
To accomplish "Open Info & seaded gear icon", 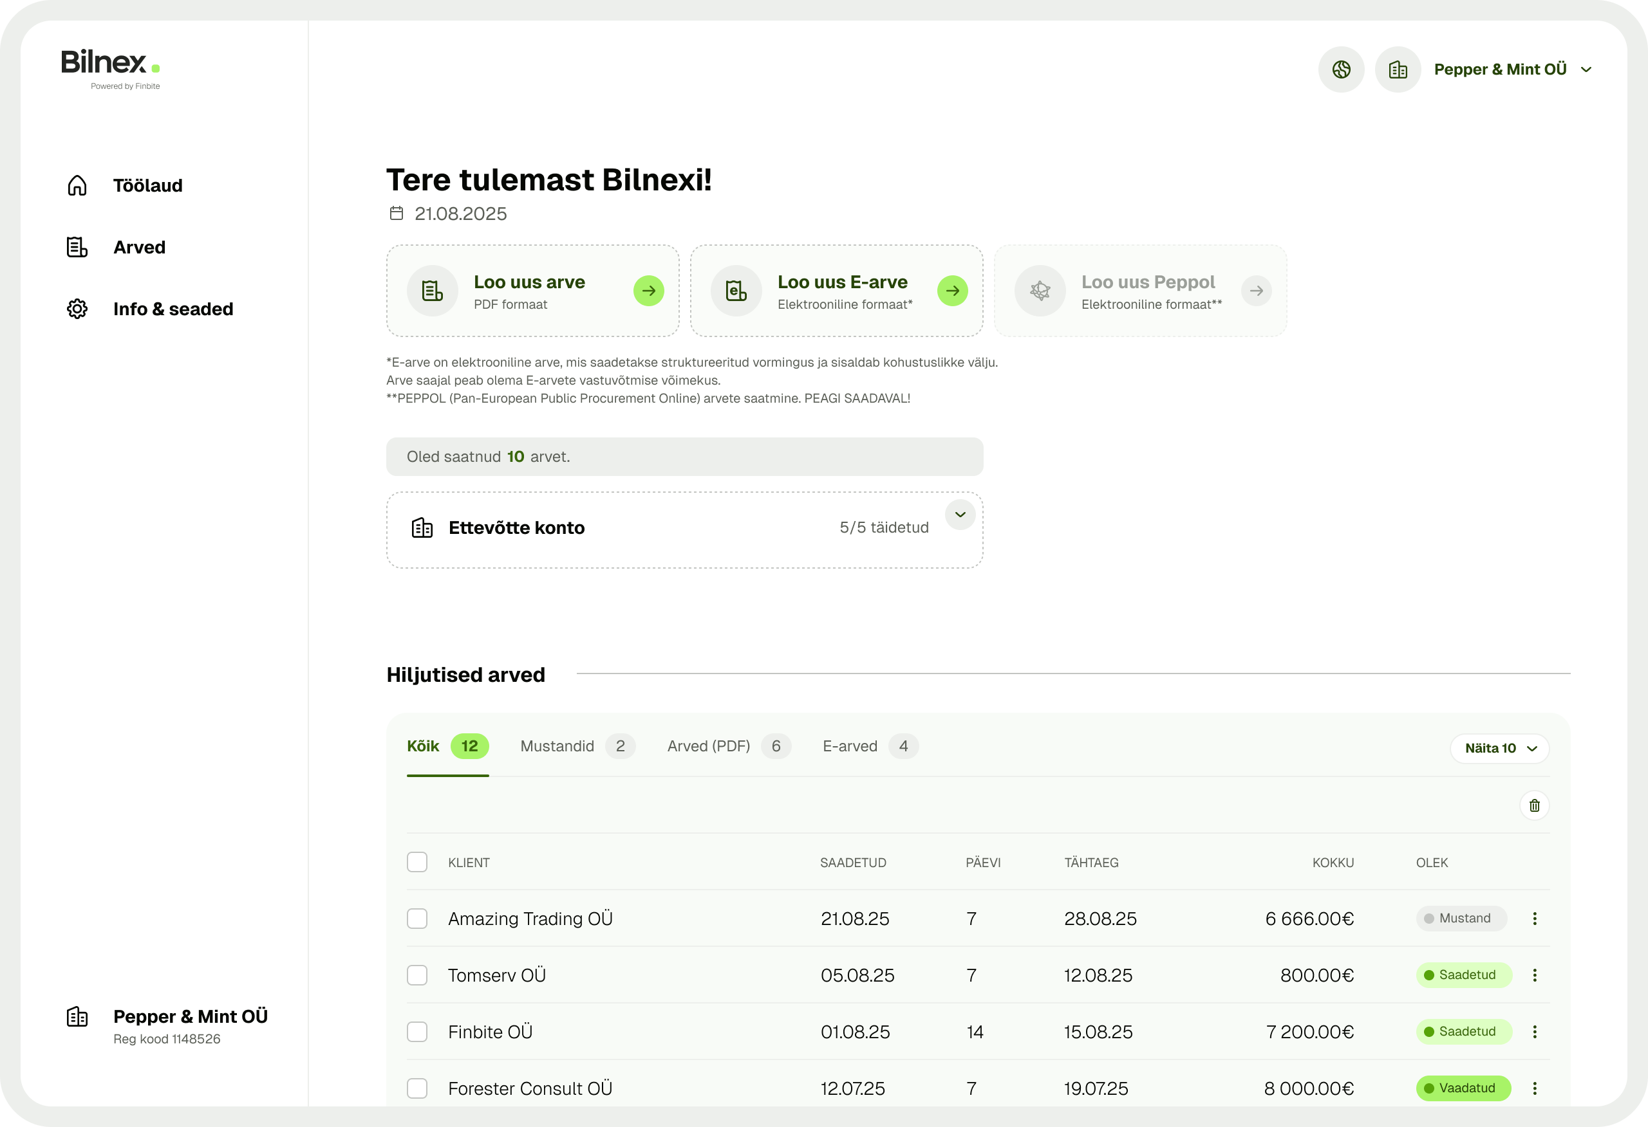I will [77, 309].
